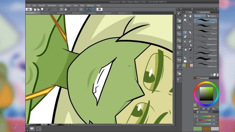Select the Turnip pen brush
Viewport: 235px width, 132px height.
pyautogui.click(x=205, y=48)
